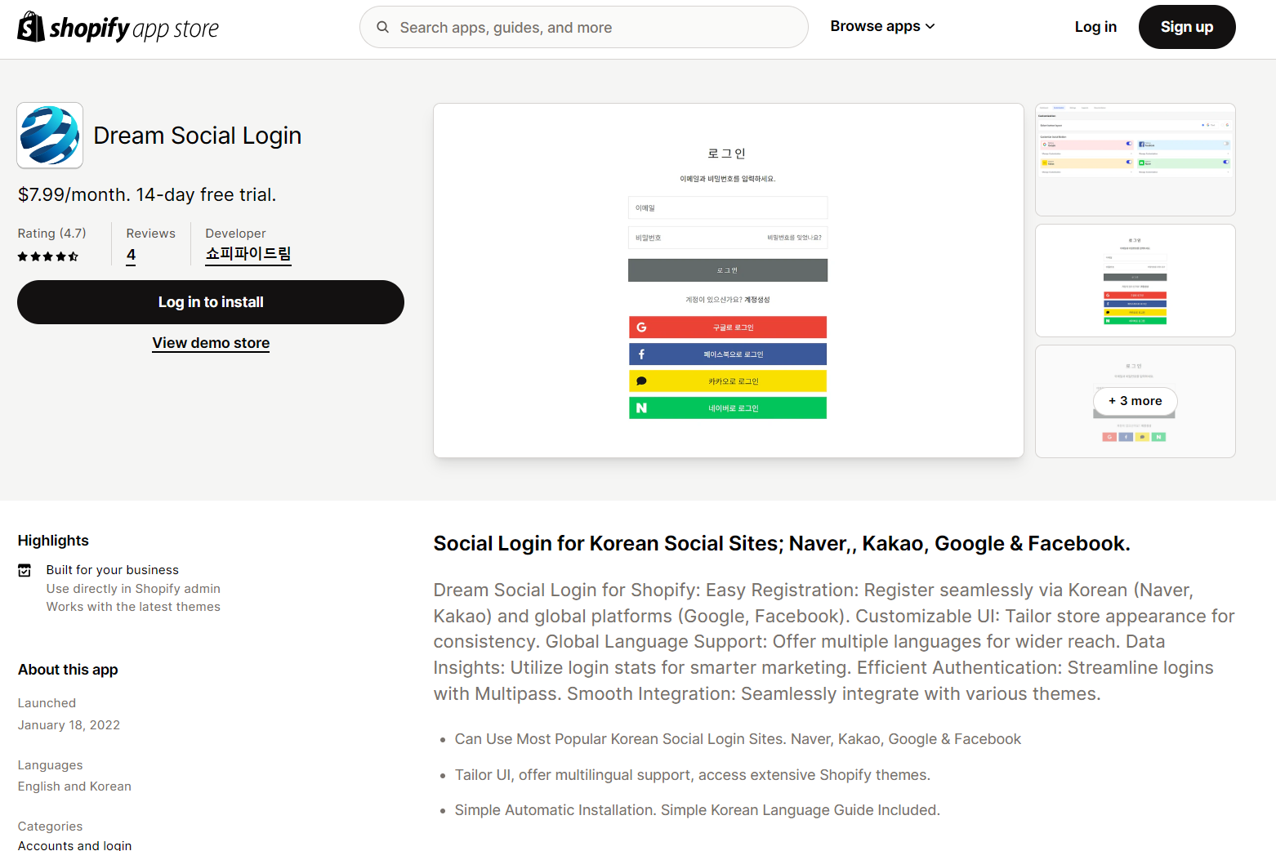1276x851 pixels.
Task: Select the English and Korean text
Action: click(75, 786)
